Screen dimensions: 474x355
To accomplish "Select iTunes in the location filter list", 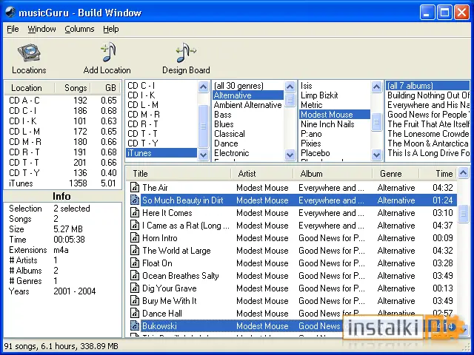I will click(161, 153).
